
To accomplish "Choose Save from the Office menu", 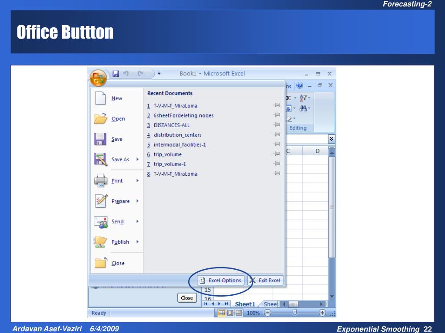I will 116,139.
